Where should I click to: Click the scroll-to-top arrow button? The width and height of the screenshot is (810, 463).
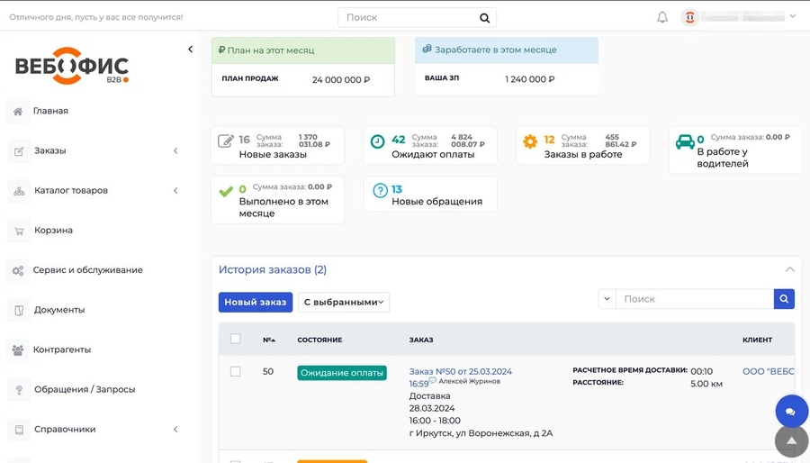click(x=791, y=441)
